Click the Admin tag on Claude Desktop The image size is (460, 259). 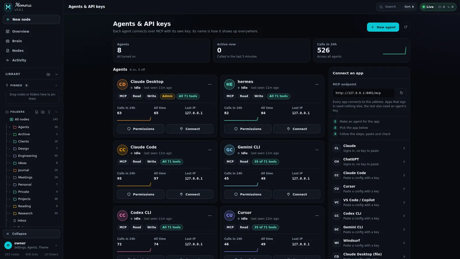[x=167, y=96]
